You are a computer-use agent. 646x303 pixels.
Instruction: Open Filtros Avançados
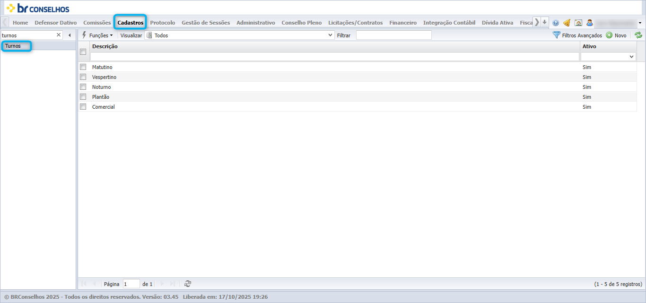[x=577, y=35]
